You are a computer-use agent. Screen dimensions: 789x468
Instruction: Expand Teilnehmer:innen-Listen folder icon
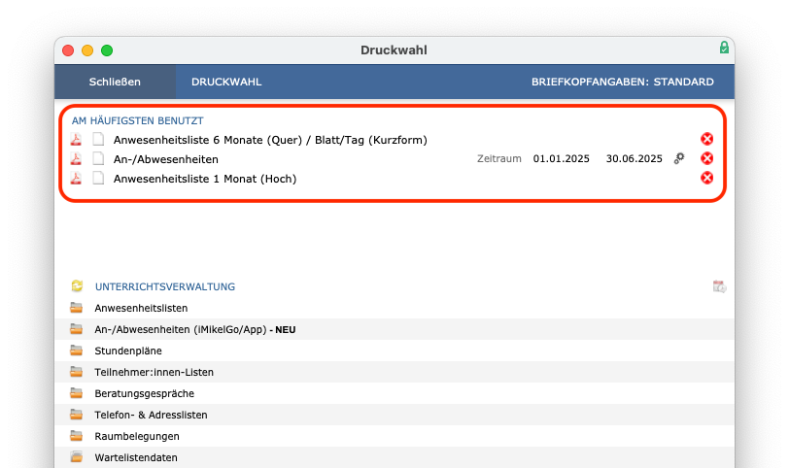pyautogui.click(x=77, y=372)
